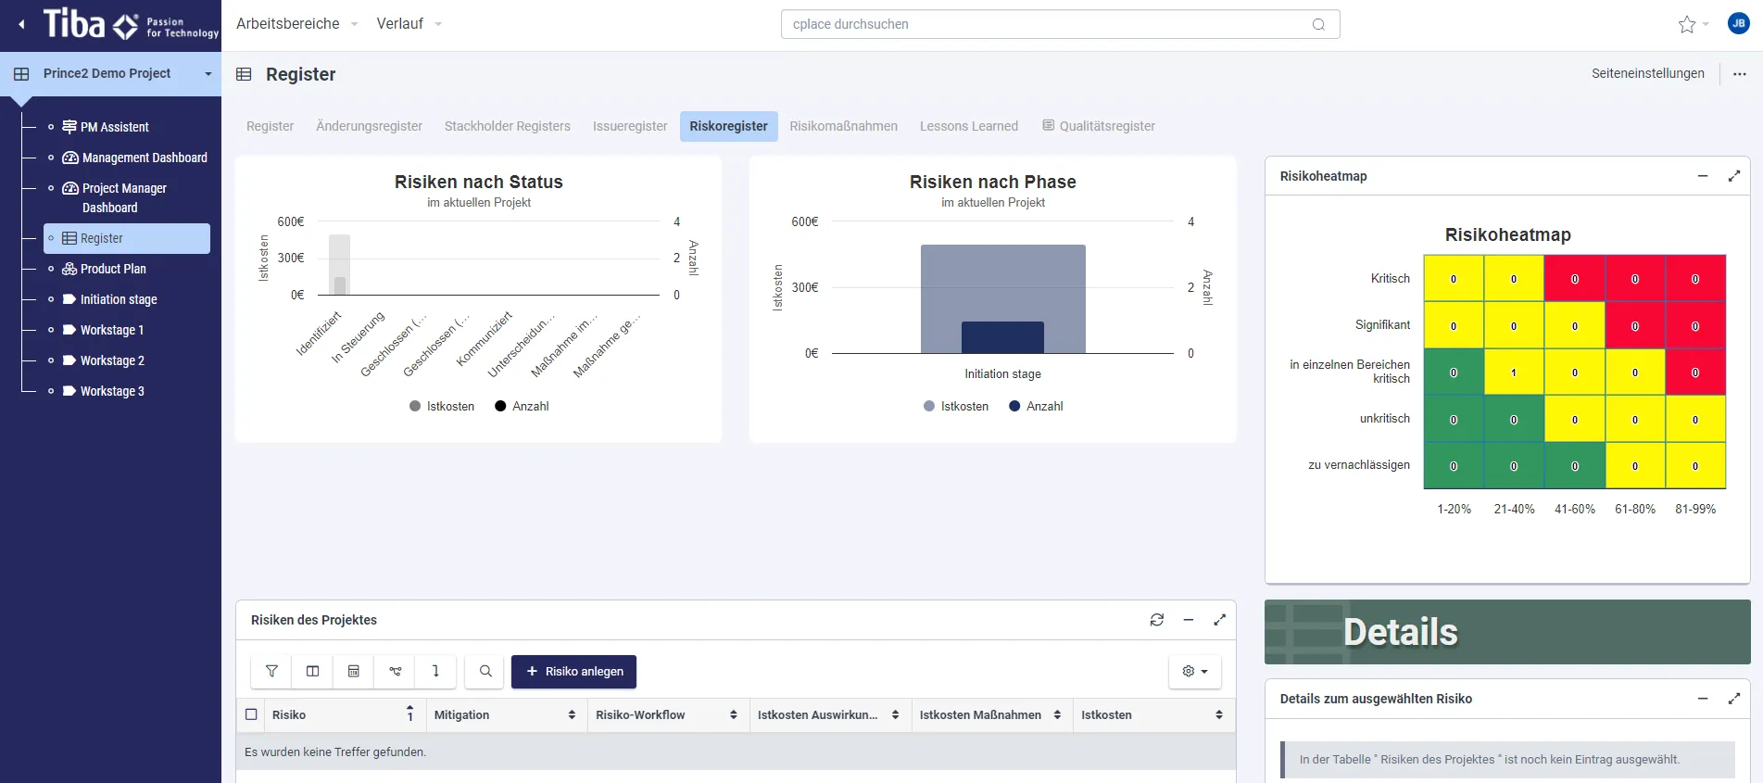Refresh the Risiken des Projektes widget

[x=1157, y=620]
